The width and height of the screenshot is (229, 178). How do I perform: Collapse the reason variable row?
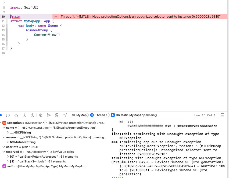click(x=4, y=137)
